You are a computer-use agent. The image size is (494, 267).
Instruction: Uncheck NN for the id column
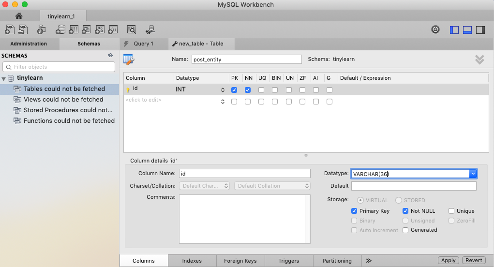[x=248, y=90]
